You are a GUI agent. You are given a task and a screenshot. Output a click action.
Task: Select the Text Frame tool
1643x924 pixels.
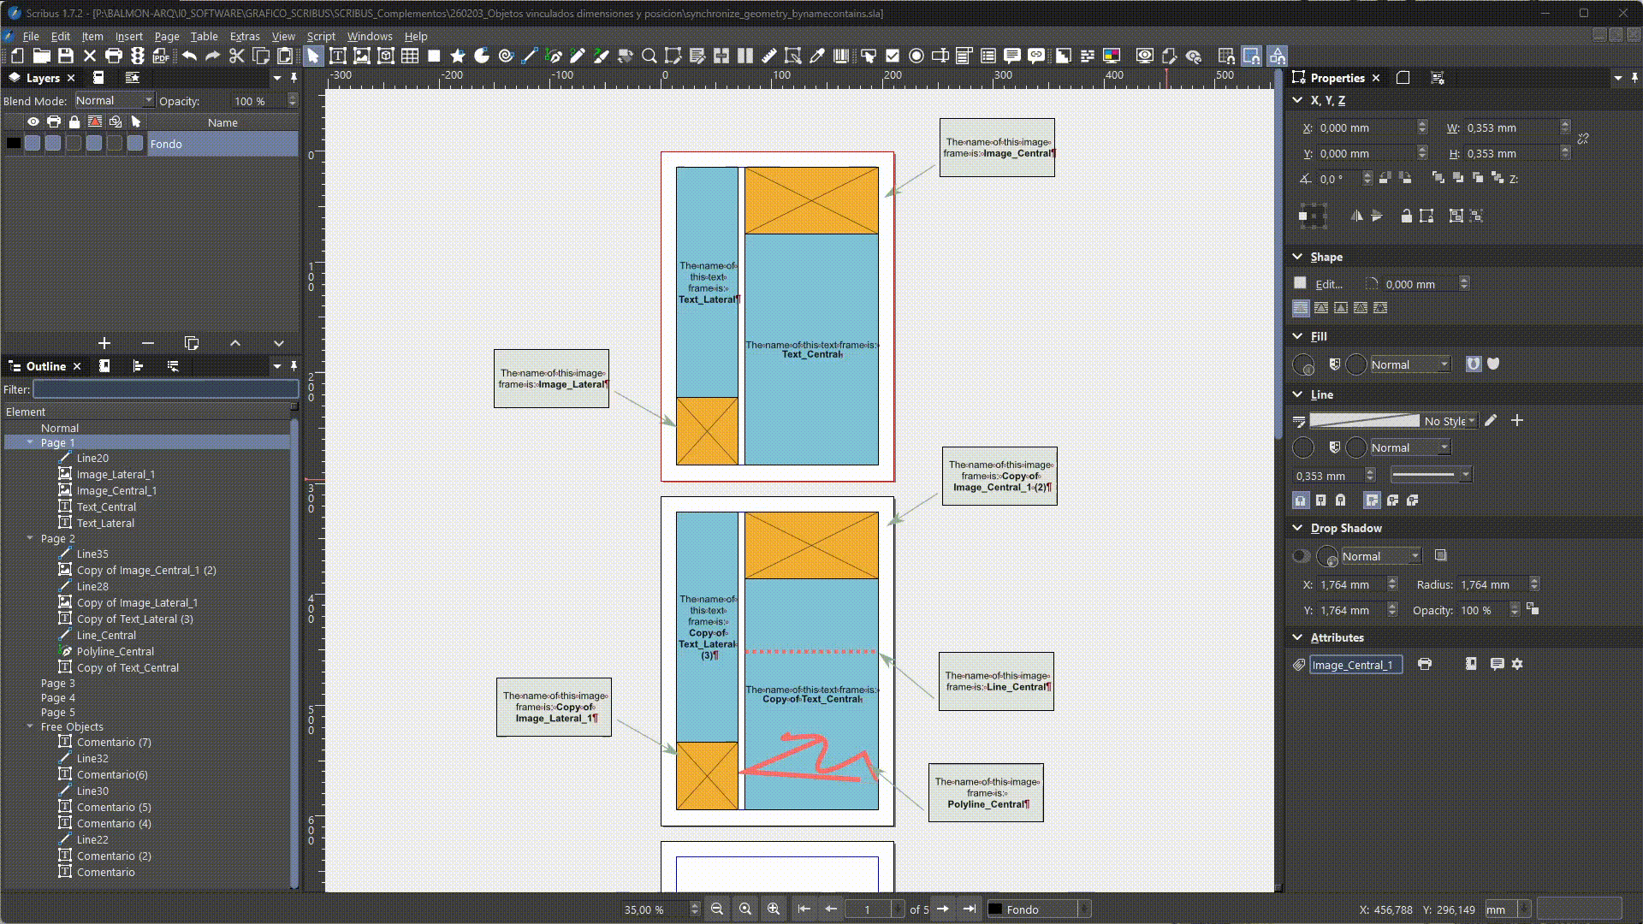point(337,56)
